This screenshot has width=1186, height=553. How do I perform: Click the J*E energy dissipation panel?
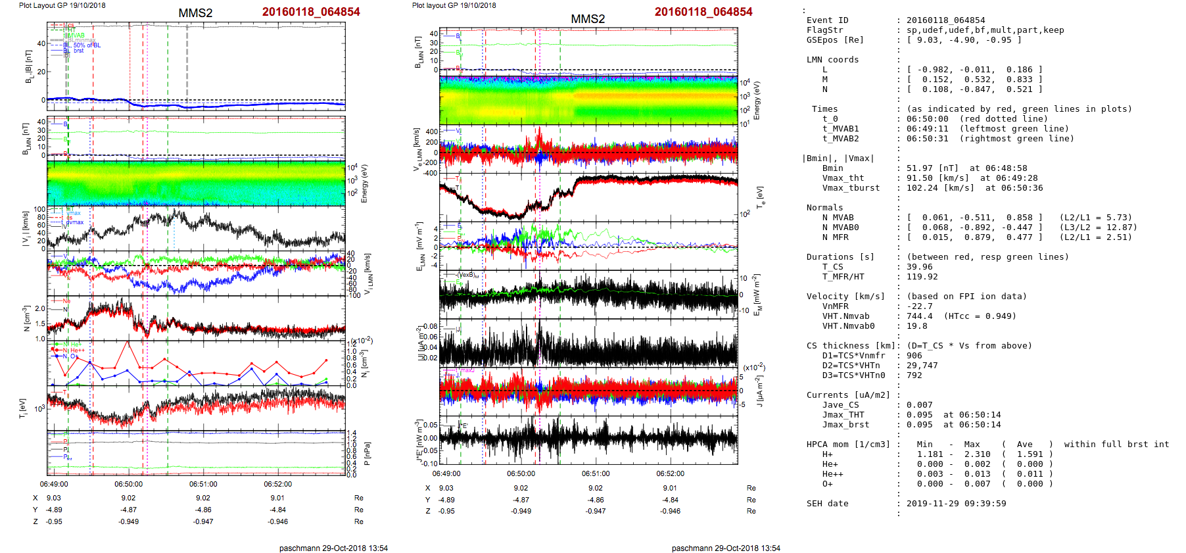pyautogui.click(x=588, y=439)
